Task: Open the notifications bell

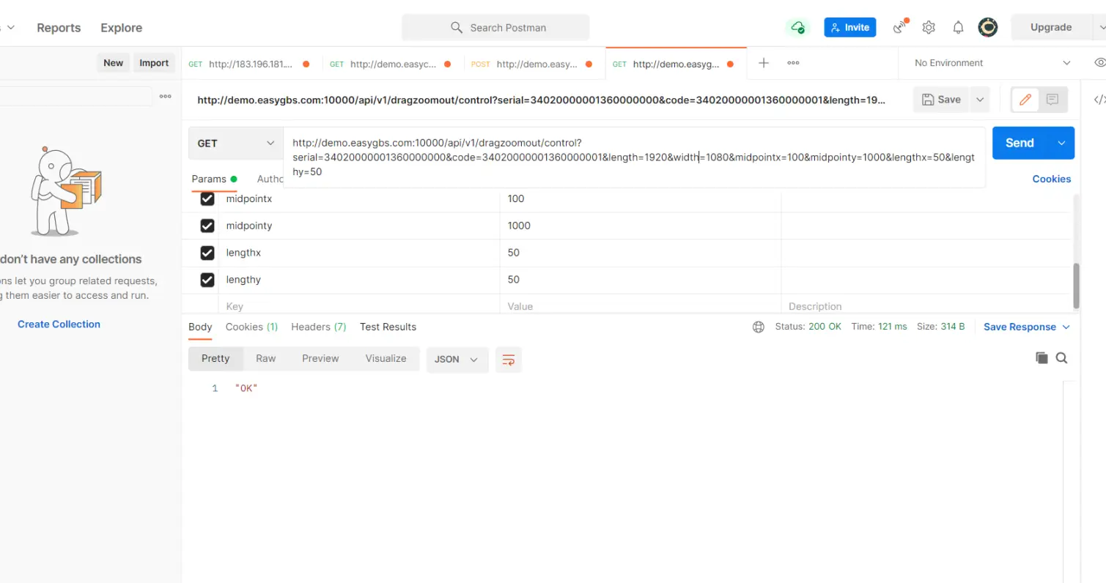Action: click(x=958, y=28)
